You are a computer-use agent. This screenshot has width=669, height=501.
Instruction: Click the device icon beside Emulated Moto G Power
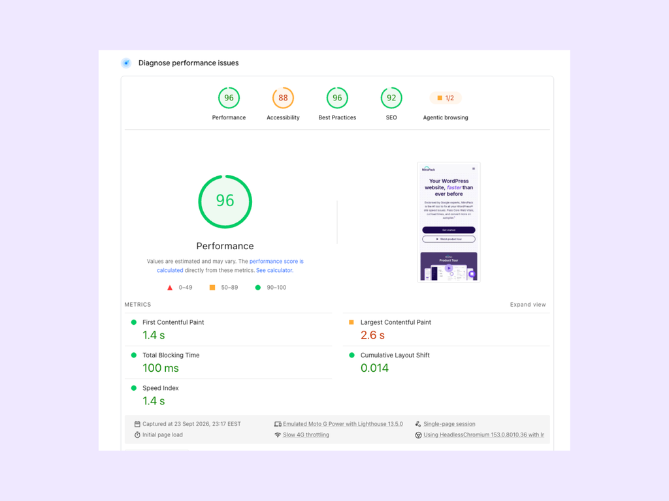click(x=278, y=424)
